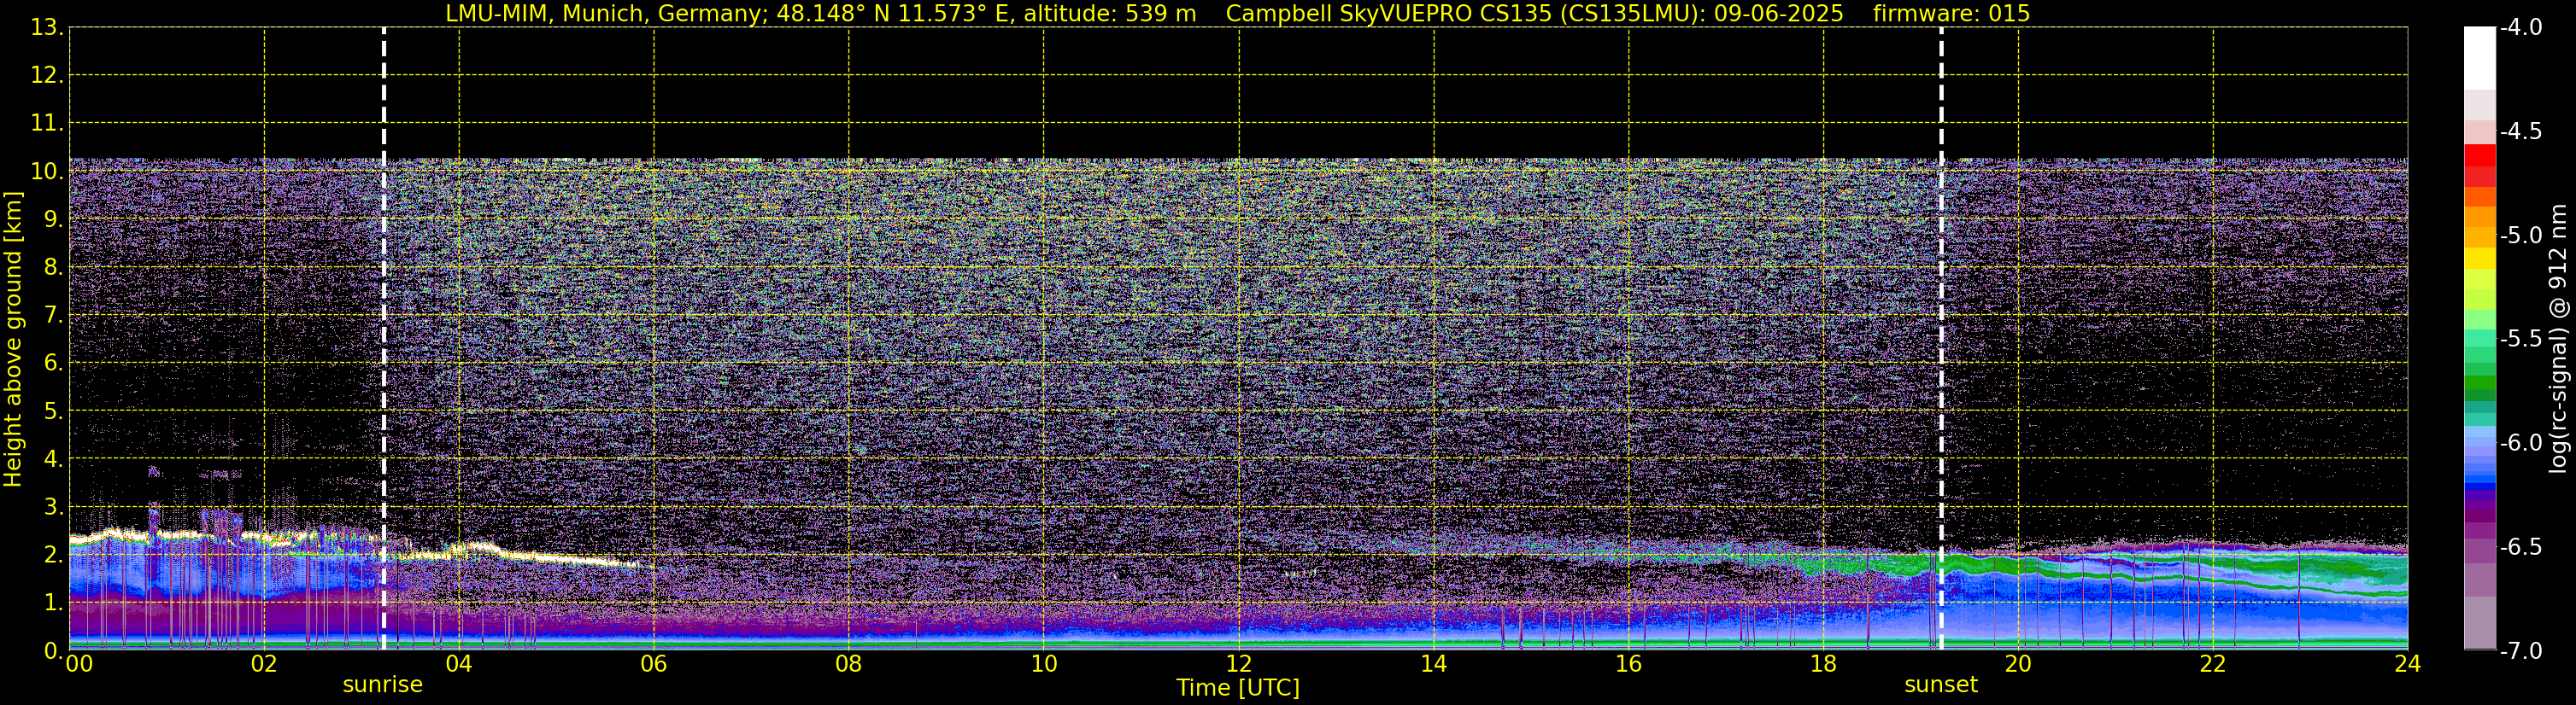Click the height axis tick label '10.'
The width and height of the screenshot is (2576, 705).
point(47,172)
